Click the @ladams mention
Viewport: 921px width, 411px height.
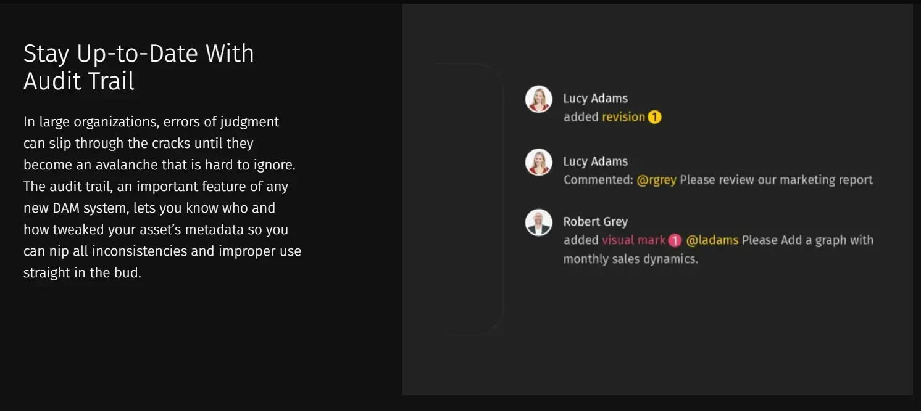pos(712,240)
